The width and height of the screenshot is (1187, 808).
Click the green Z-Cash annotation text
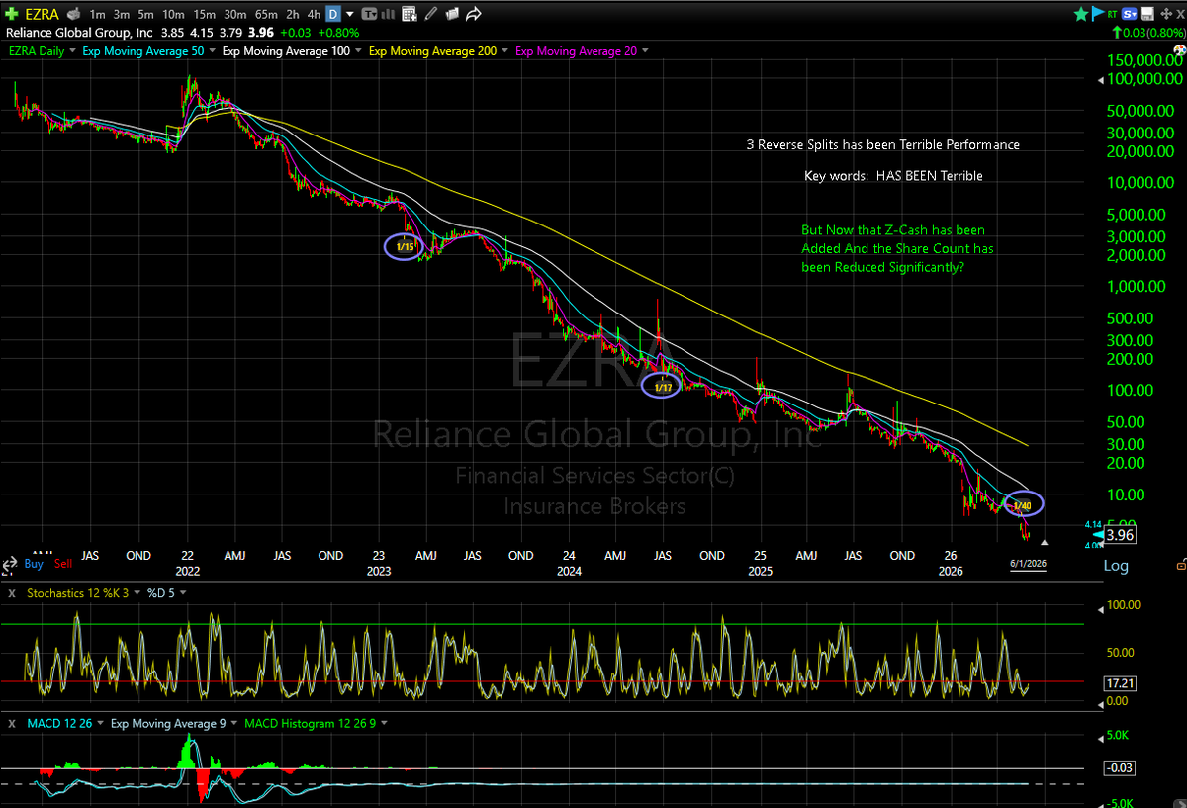point(897,248)
